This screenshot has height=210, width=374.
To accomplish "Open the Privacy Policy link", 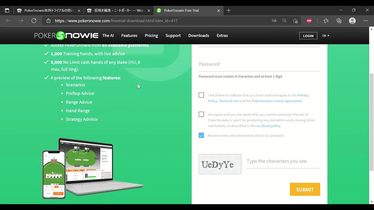I will coord(303,95).
